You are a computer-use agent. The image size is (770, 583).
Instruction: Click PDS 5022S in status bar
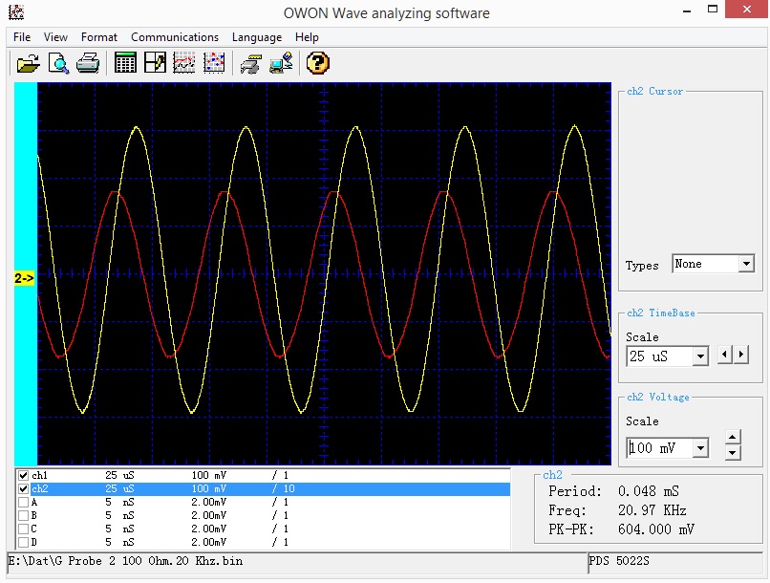point(619,561)
